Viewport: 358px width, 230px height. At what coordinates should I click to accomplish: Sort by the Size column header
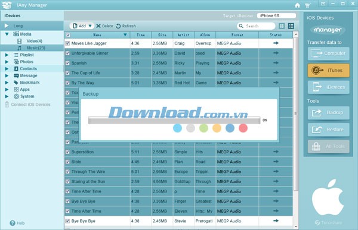click(x=162, y=35)
